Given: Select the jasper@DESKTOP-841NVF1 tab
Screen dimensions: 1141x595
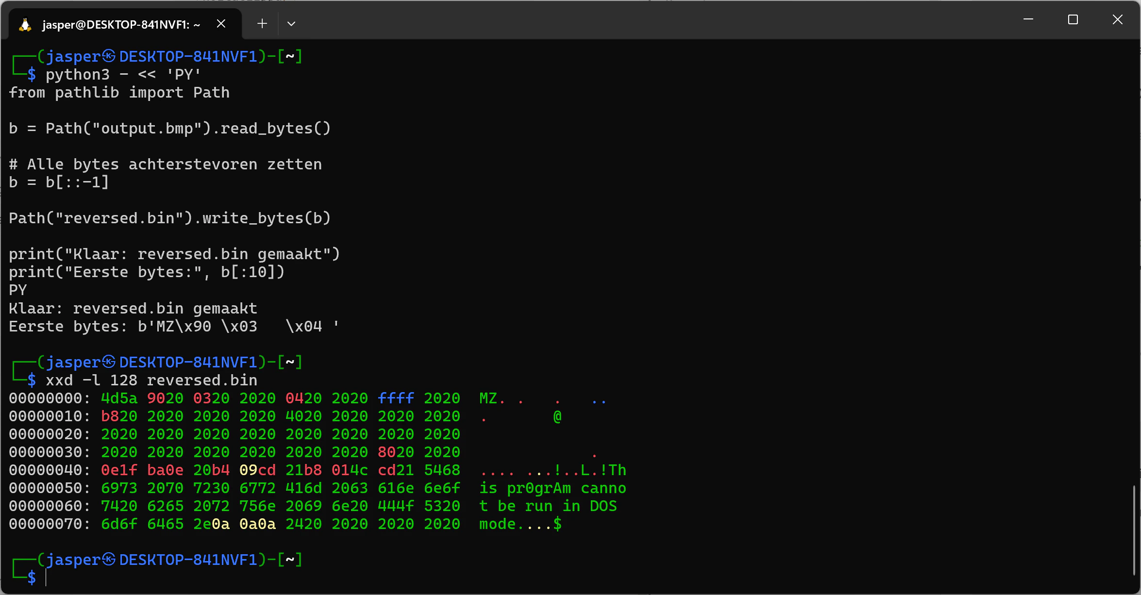Looking at the screenshot, I should pos(125,24).
